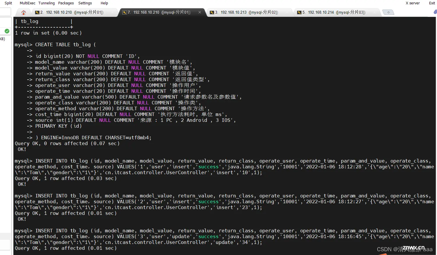Click 'Query OK, 1 row affected (0.03 sec)'
This screenshot has width=437, height=255.
coord(66,178)
